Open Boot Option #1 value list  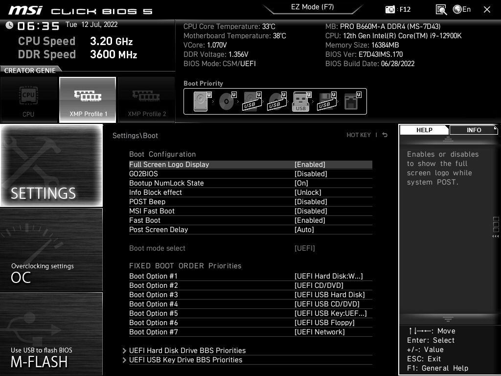point(328,276)
